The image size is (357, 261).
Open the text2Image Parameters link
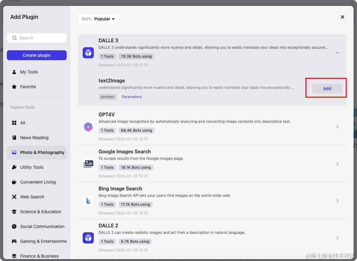132,97
